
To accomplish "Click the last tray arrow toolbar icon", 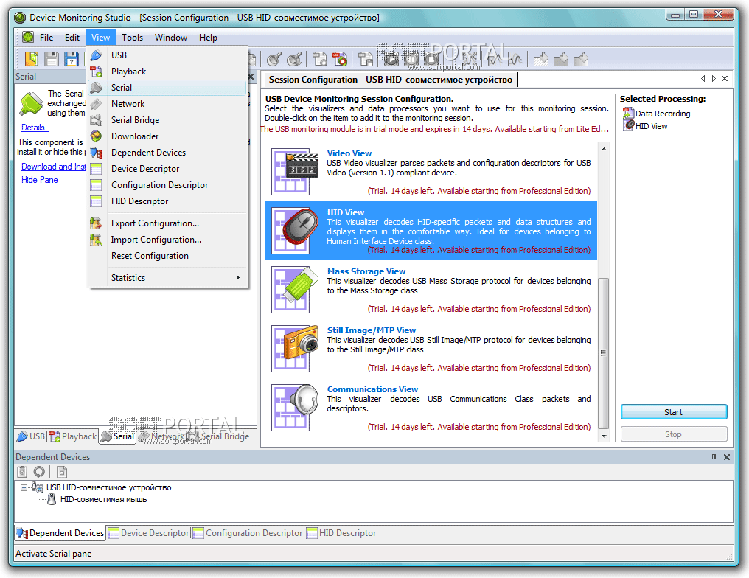I will point(582,59).
